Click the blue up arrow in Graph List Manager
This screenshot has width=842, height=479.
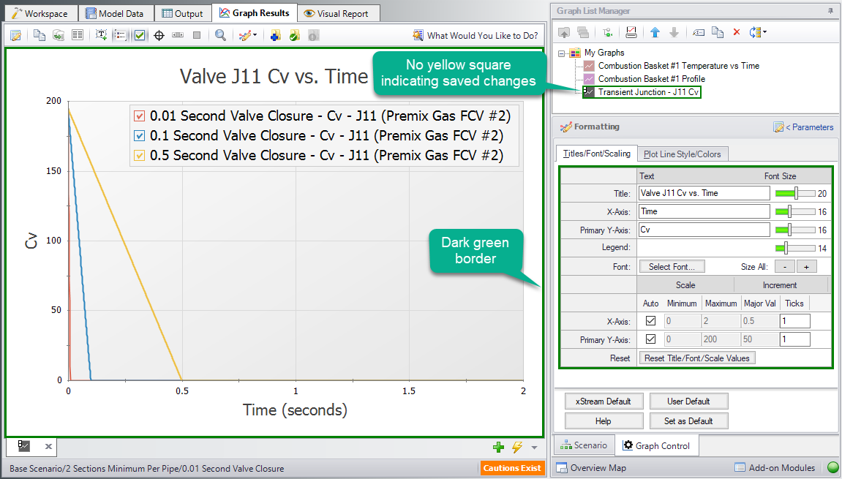(x=655, y=32)
